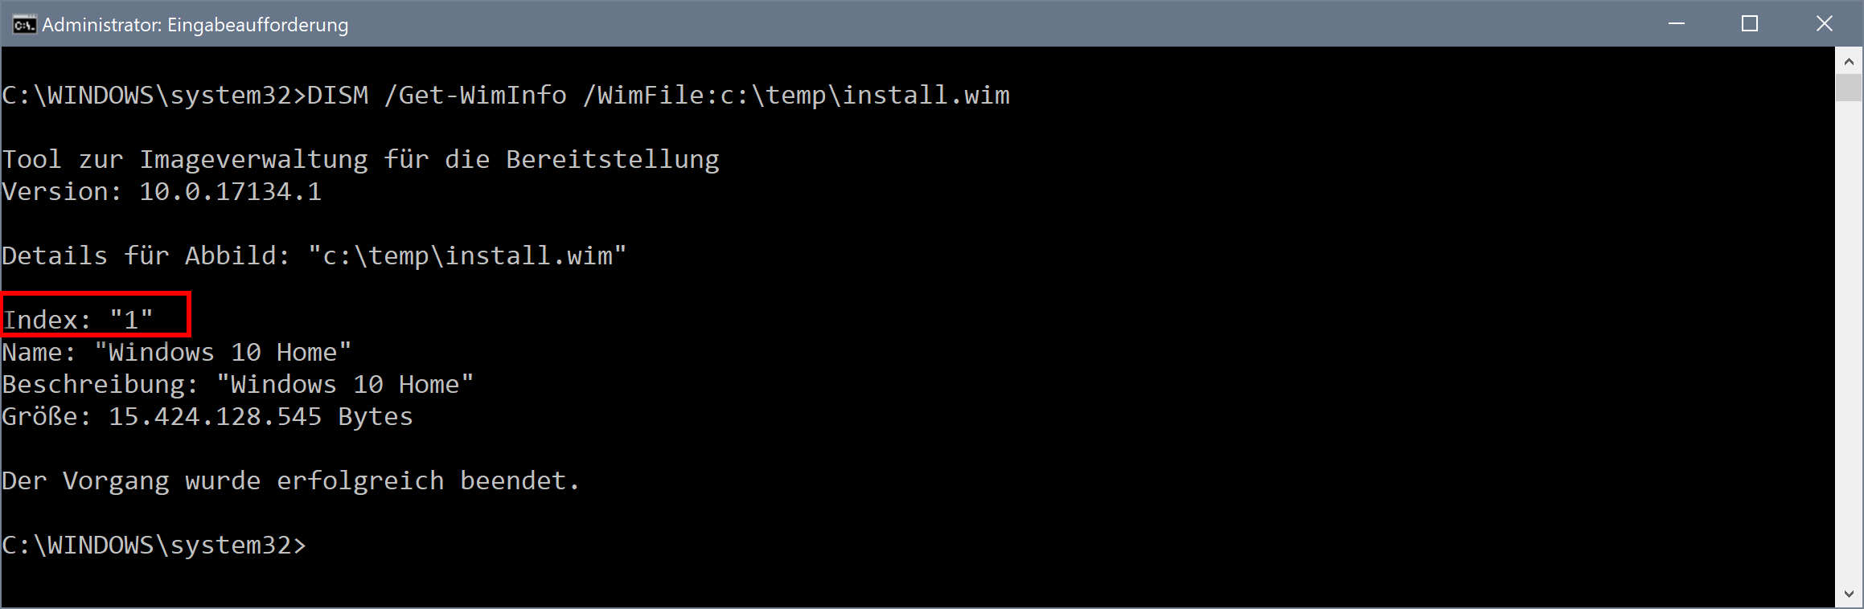The height and width of the screenshot is (609, 1864).
Task: Minimize the Eingabeaufforderung window
Action: 1677,24
